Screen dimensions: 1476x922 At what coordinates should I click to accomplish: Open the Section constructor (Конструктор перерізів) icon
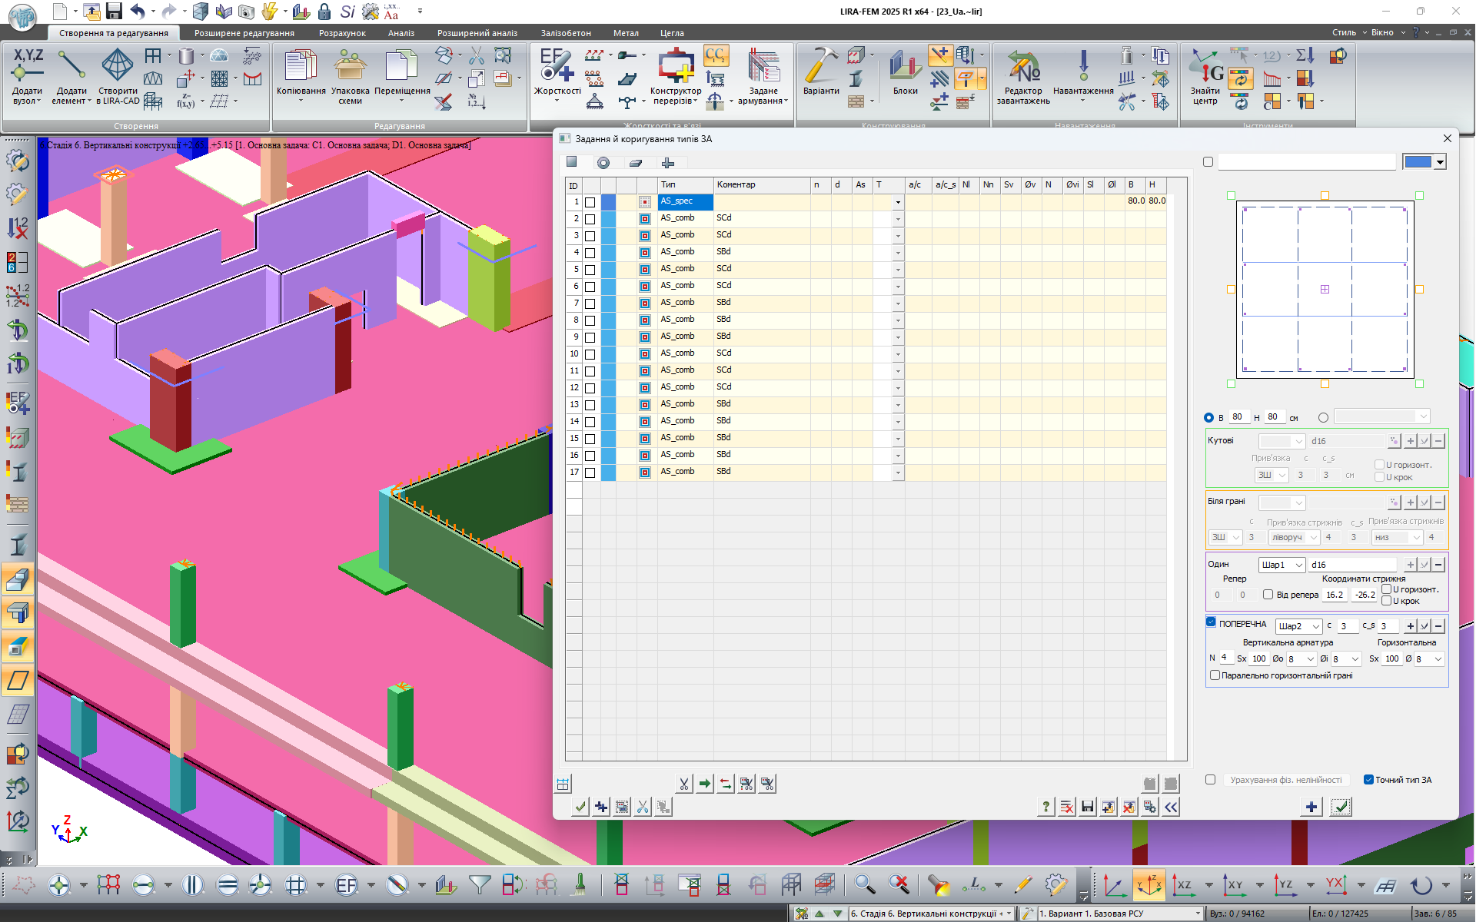(676, 75)
